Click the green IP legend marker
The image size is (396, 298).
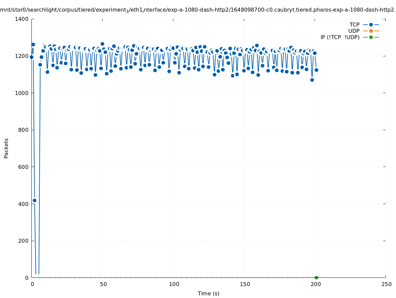pyautogui.click(x=371, y=37)
